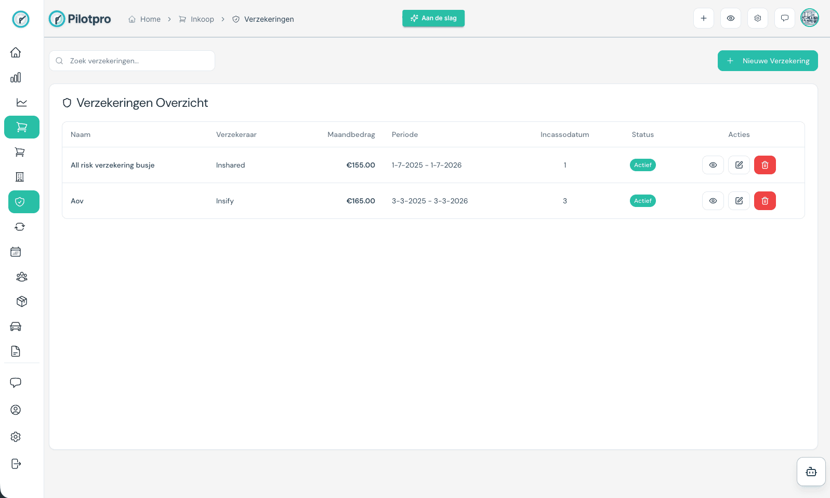Expand the shopping cart Inkoop sidebar section

point(22,127)
